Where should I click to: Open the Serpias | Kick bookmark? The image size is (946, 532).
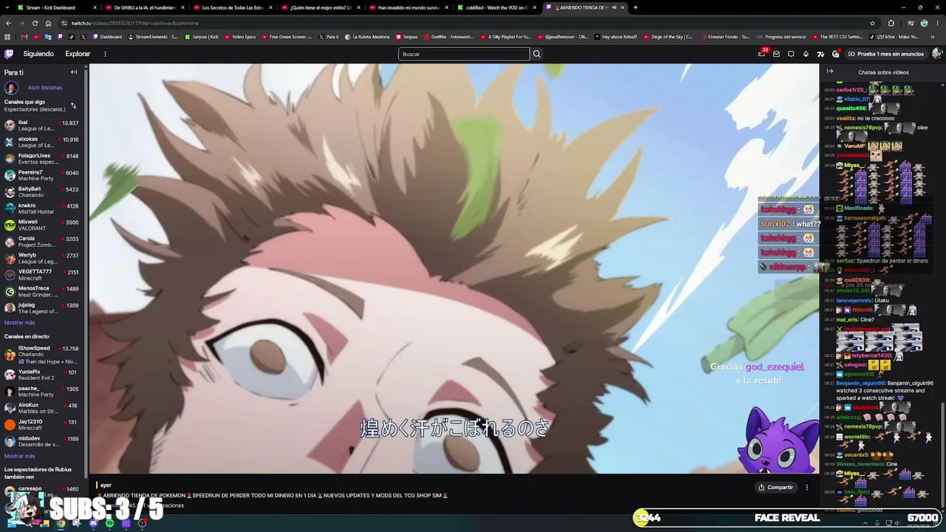(x=202, y=37)
